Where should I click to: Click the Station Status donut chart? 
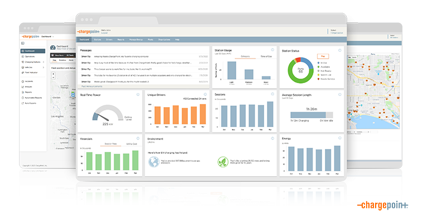tap(300, 70)
